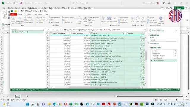Collapse the Queries pane
The width and height of the screenshot is (190, 107).
pos(44,29)
